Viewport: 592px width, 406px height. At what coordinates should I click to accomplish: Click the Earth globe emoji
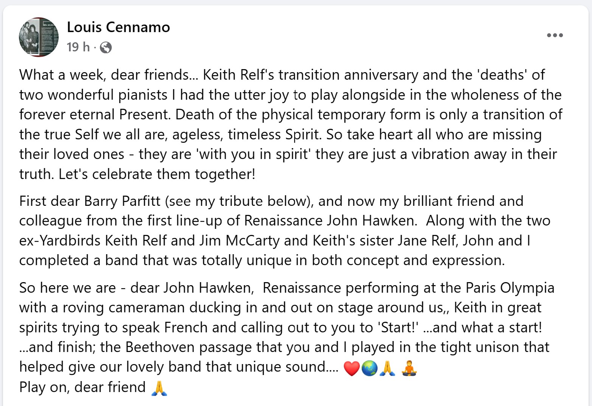pyautogui.click(x=369, y=368)
